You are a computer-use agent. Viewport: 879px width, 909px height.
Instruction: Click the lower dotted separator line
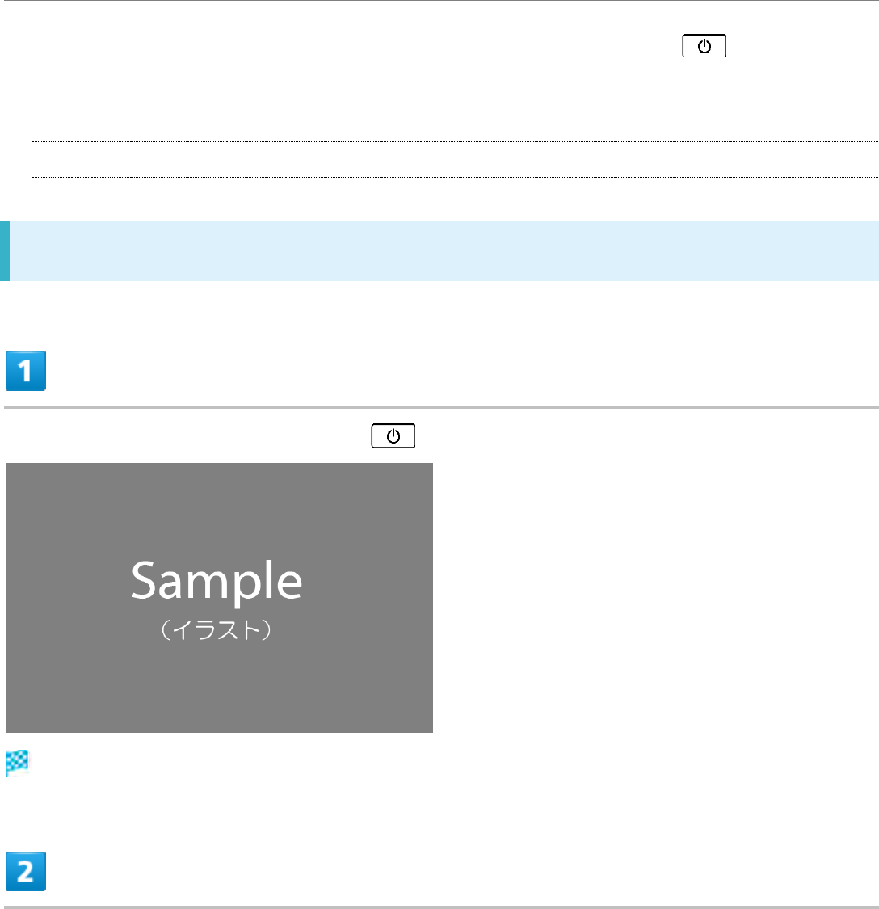click(x=455, y=178)
